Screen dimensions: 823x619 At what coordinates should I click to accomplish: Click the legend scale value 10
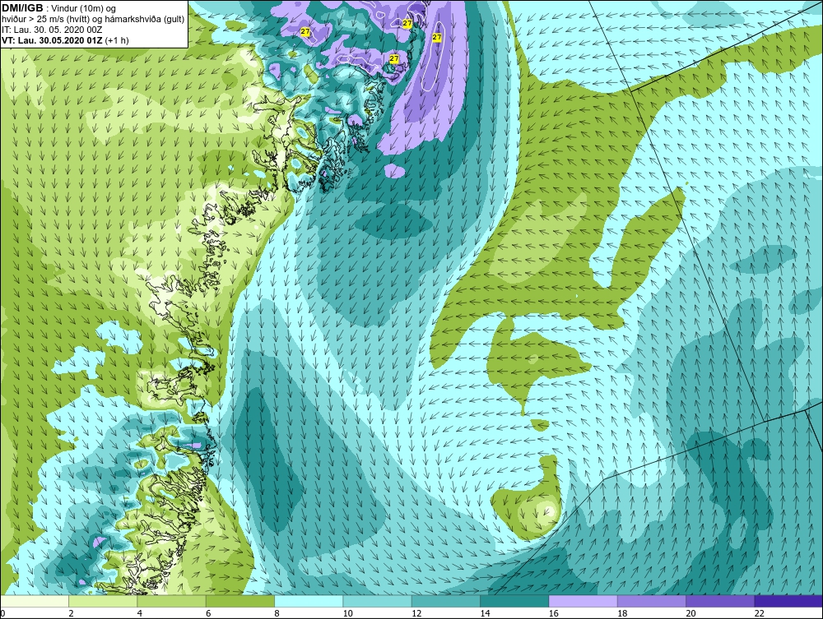tap(347, 614)
